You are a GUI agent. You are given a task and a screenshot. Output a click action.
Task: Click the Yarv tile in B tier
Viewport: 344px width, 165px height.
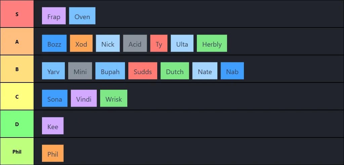pos(53,71)
